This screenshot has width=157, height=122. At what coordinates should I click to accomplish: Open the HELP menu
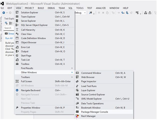point(126,8)
